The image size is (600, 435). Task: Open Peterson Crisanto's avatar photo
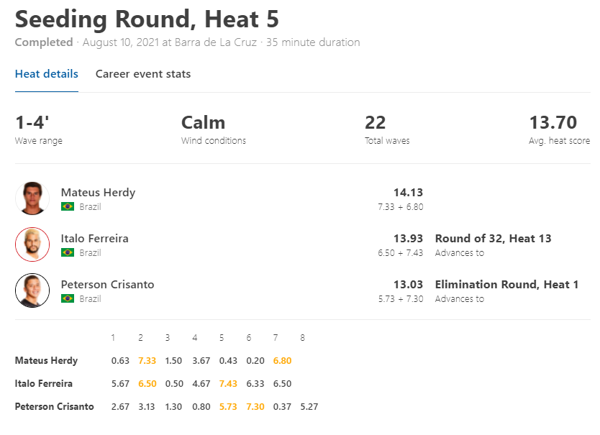32,290
